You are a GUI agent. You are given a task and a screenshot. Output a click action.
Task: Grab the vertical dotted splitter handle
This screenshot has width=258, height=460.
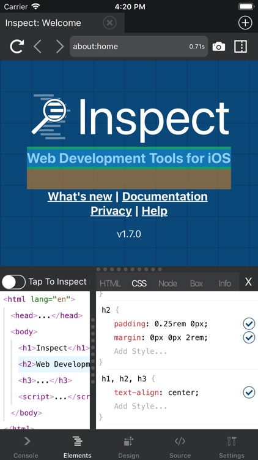coord(93,351)
